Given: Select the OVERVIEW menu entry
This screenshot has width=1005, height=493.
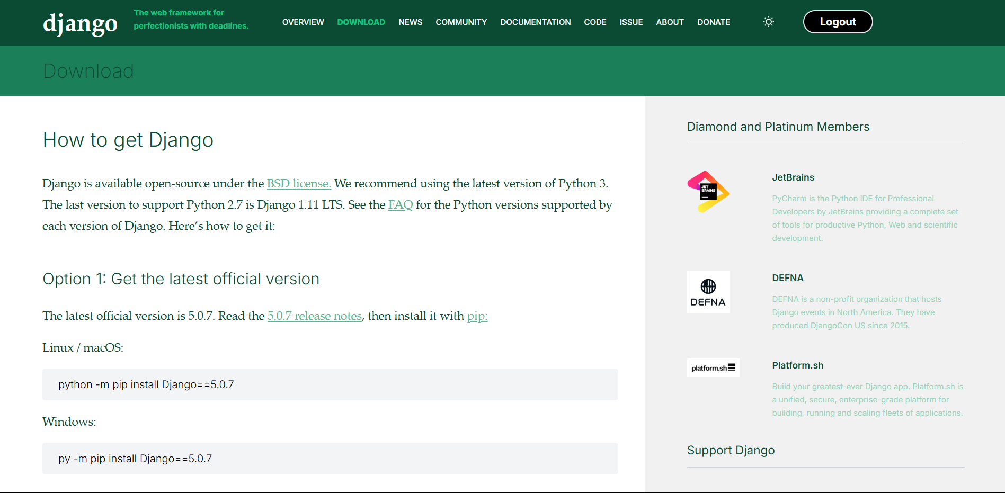Looking at the screenshot, I should point(303,22).
